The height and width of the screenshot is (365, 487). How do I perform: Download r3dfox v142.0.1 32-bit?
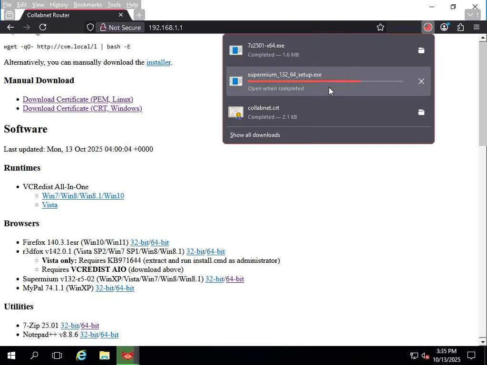[195, 251]
